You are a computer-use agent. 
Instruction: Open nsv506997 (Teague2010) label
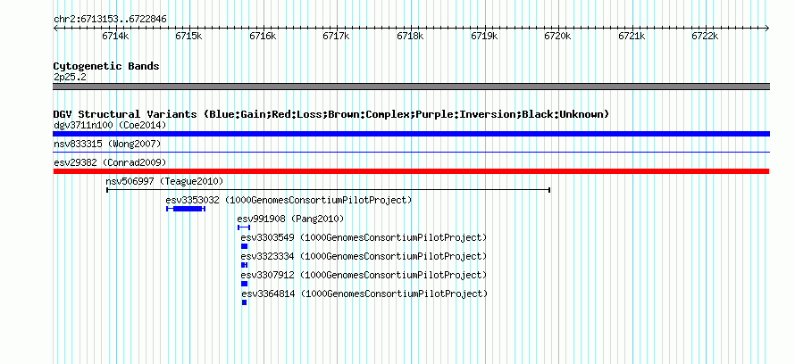pos(164,181)
